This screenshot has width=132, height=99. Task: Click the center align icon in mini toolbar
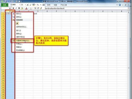tap(19, 8)
